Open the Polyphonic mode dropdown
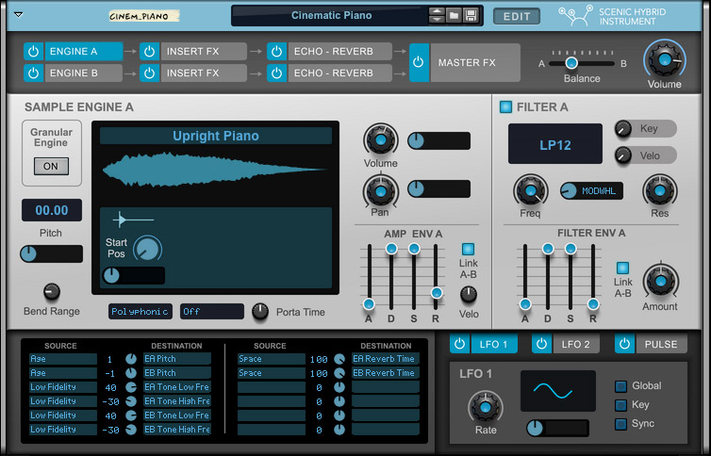711x456 pixels. 141,312
